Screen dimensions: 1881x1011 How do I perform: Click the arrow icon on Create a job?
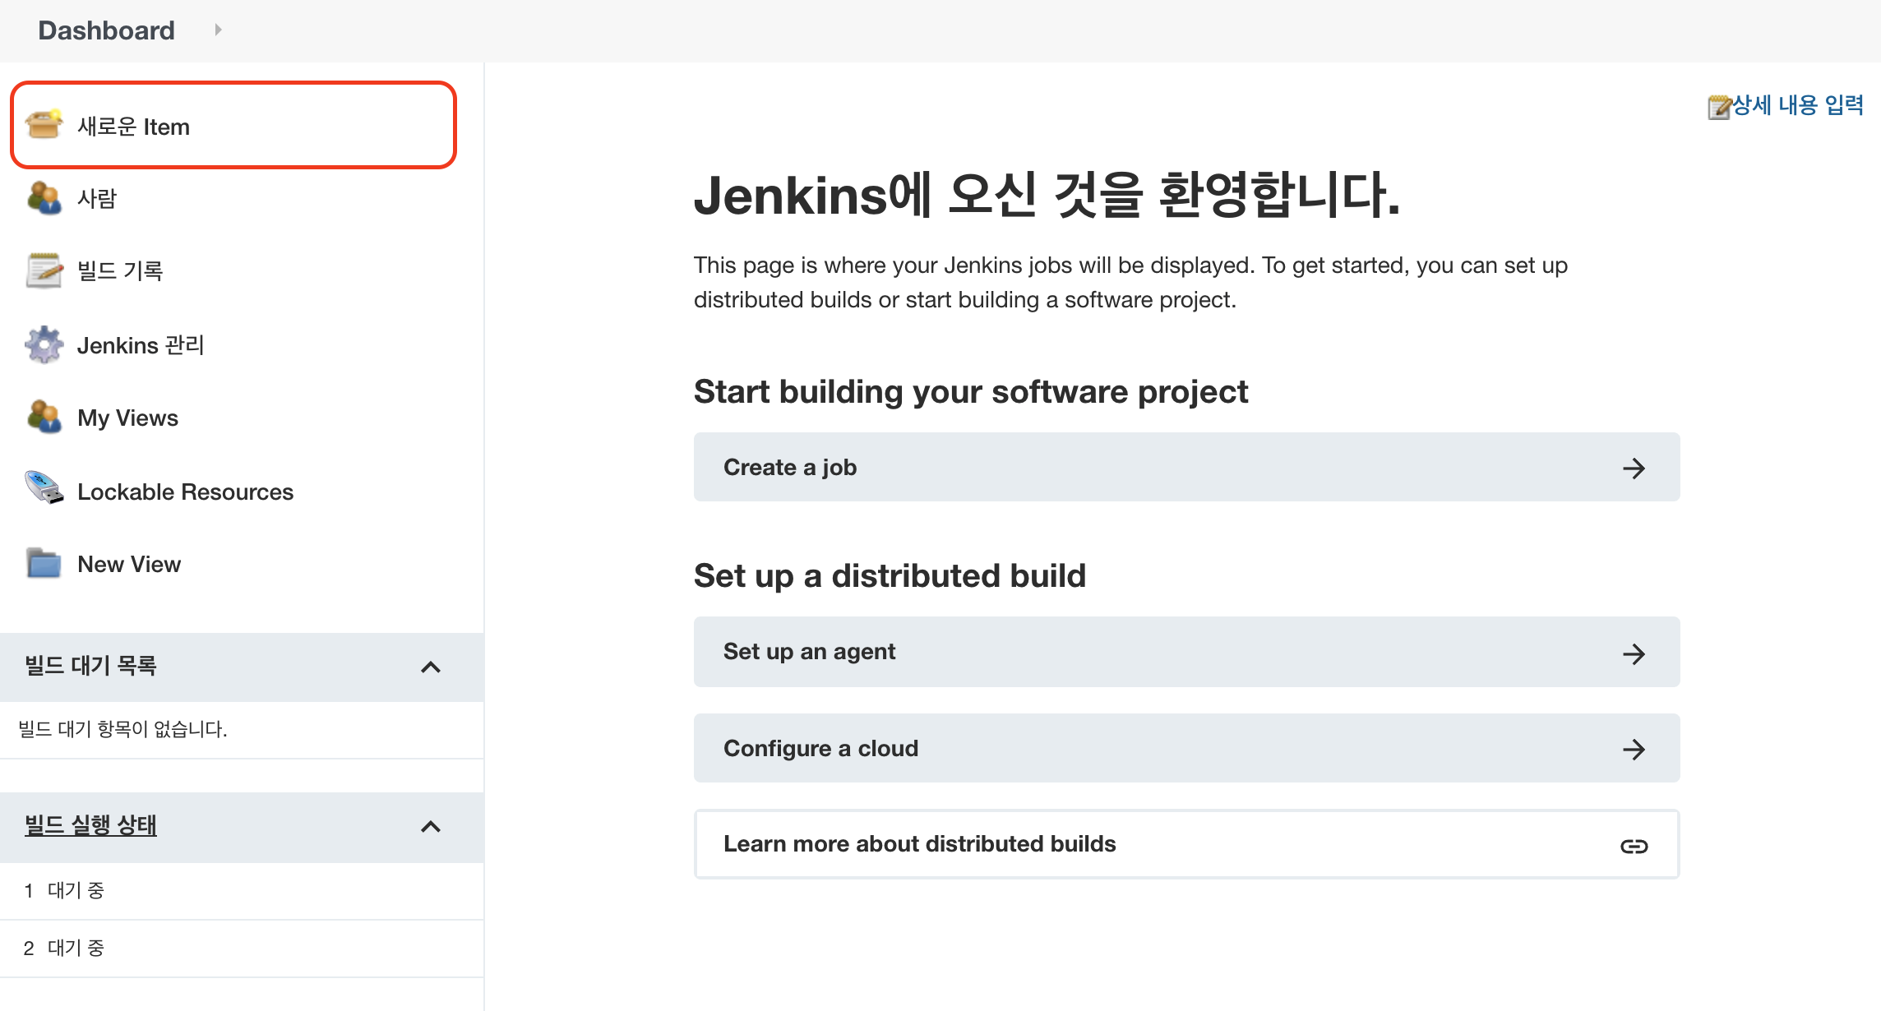(1634, 468)
